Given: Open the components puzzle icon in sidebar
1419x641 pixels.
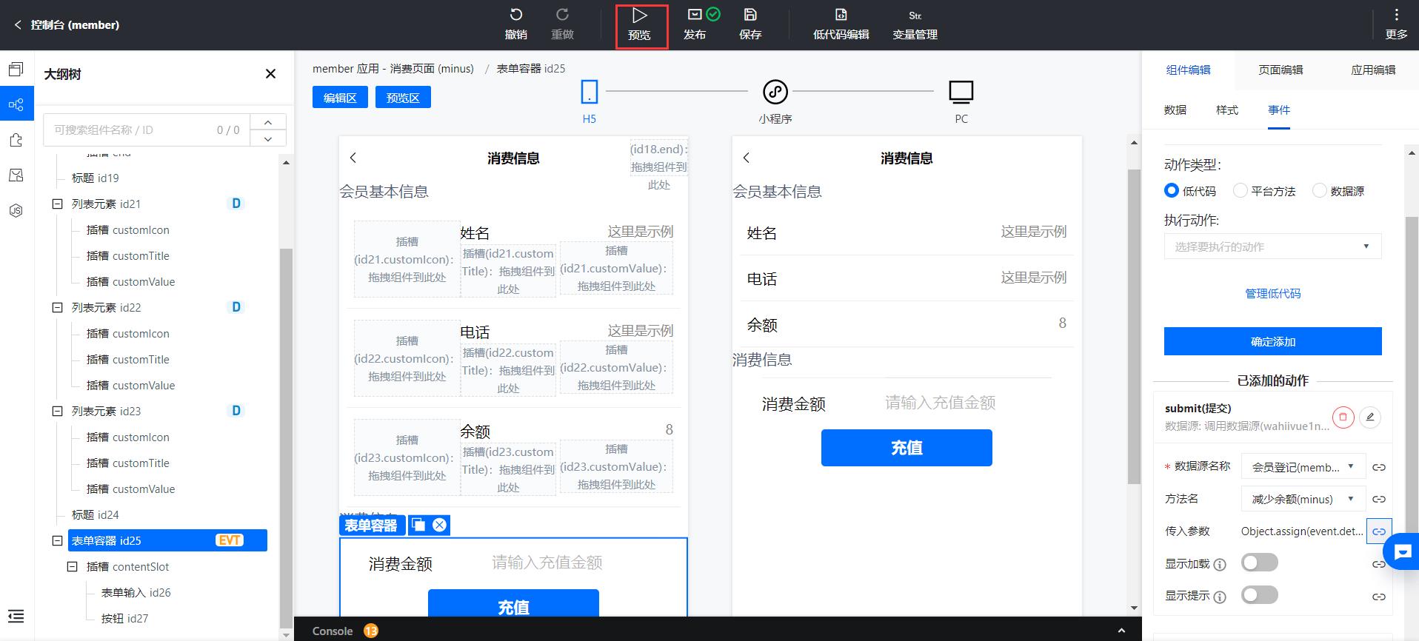Looking at the screenshot, I should 16,140.
